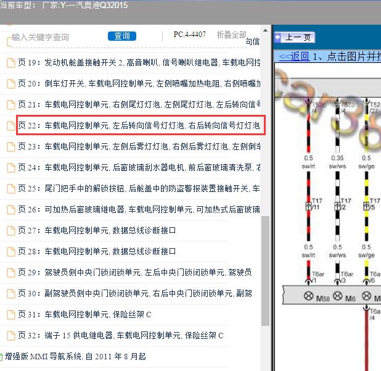Focus the 输入关键字查询 keyword input field
The width and height of the screenshot is (381, 371).
[x=40, y=37]
